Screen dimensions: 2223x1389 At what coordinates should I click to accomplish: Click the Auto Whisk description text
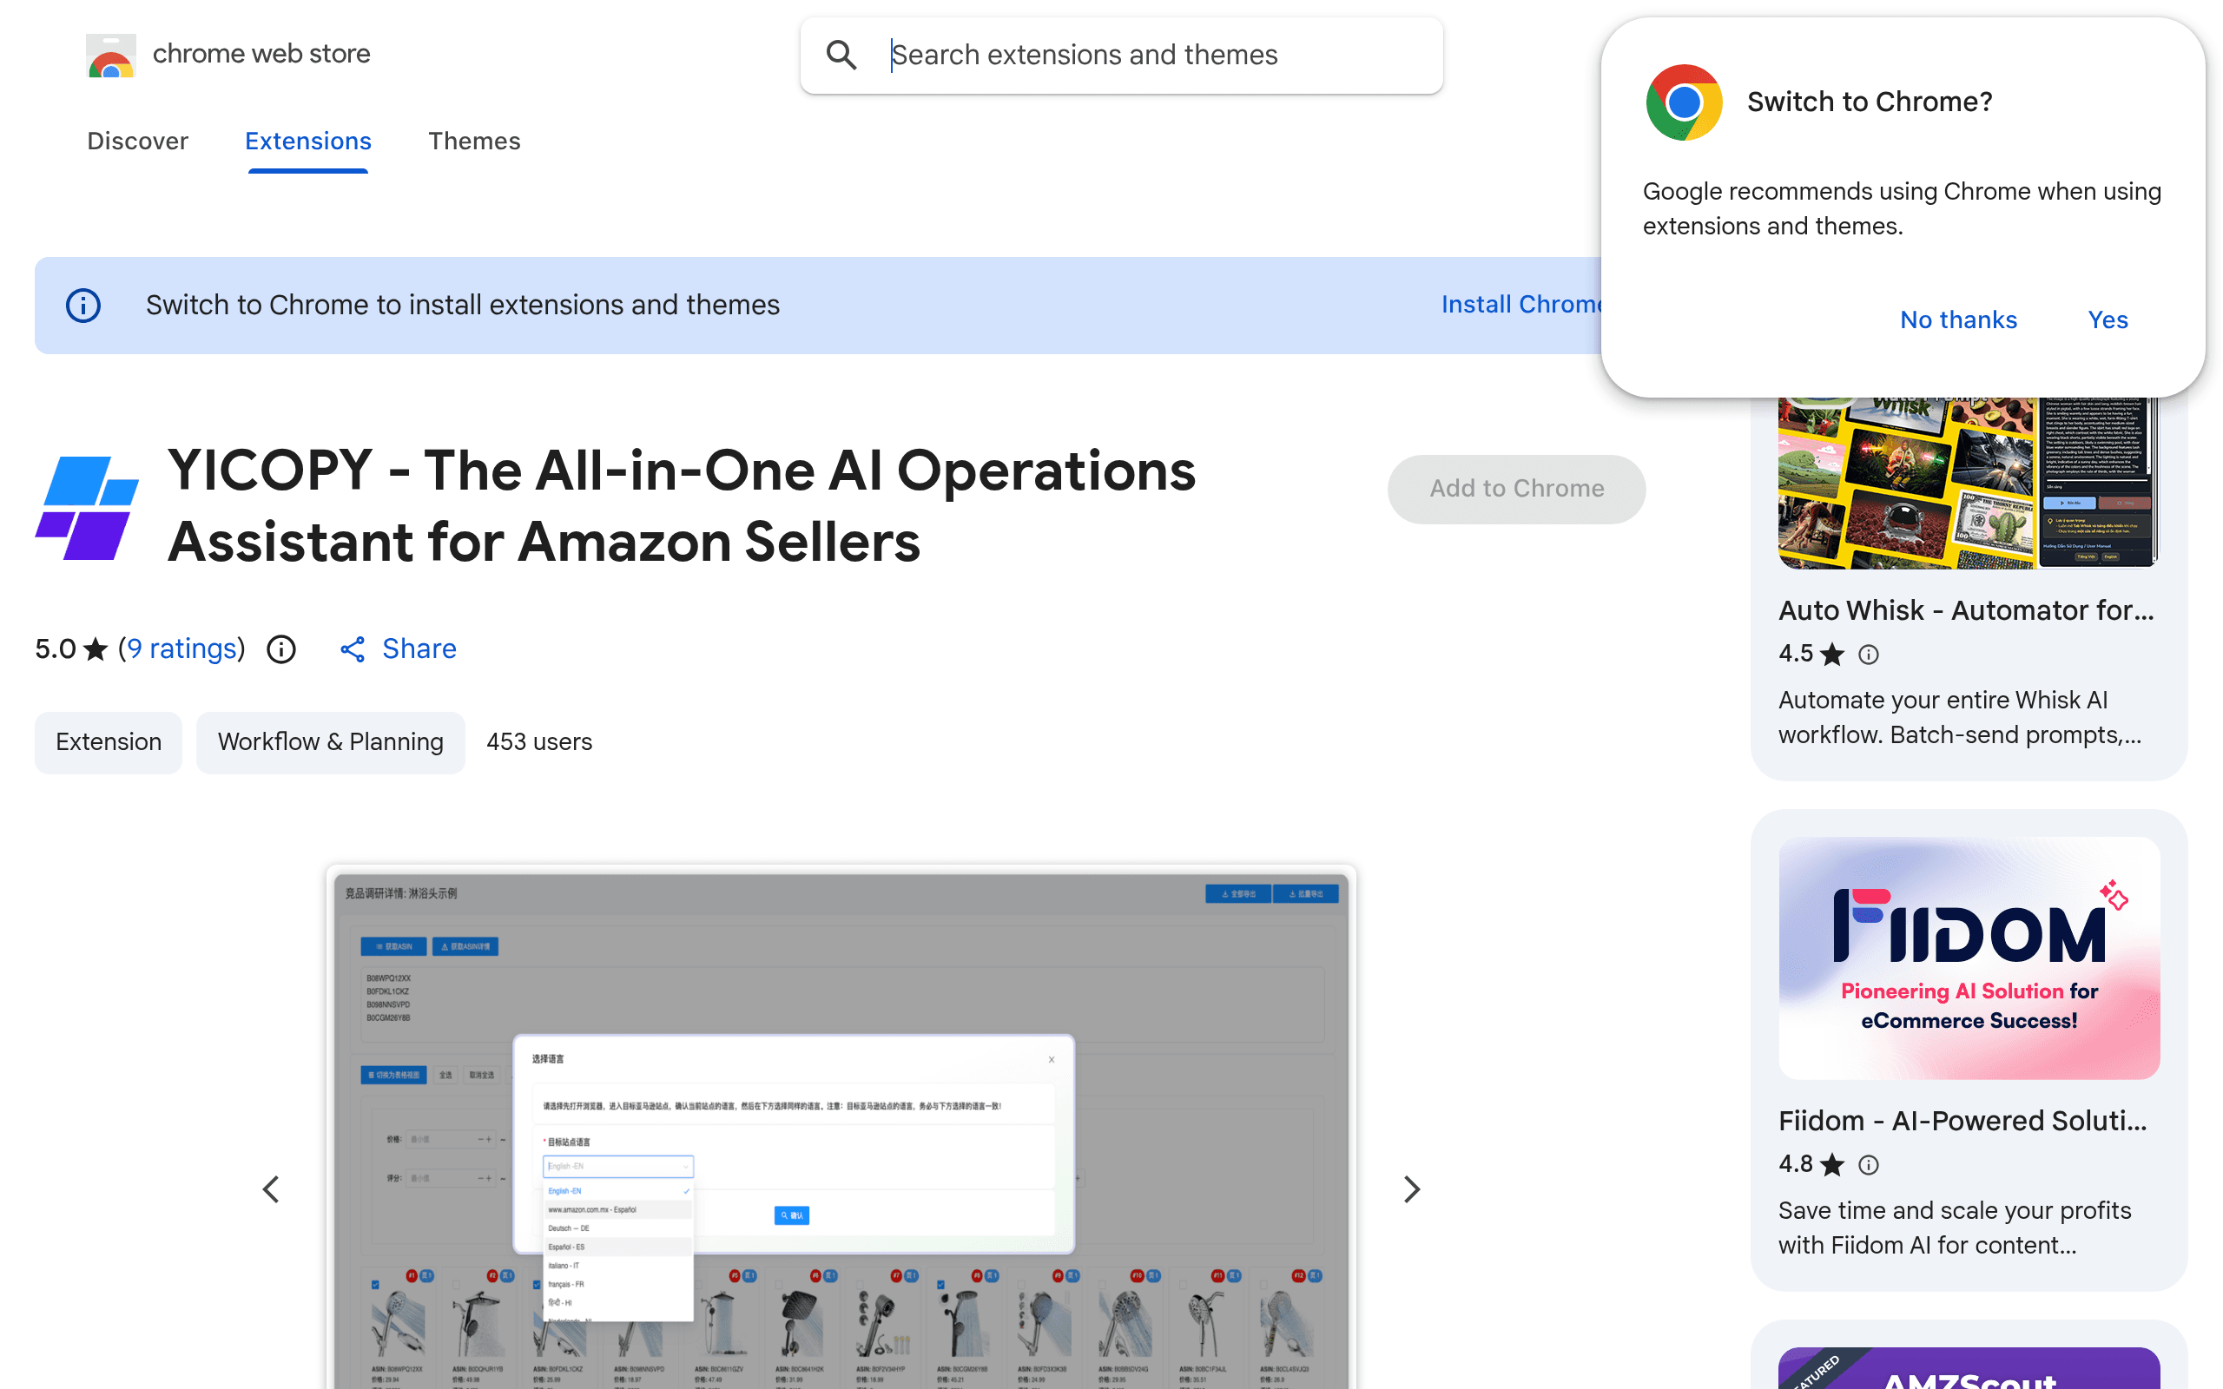tap(1960, 717)
